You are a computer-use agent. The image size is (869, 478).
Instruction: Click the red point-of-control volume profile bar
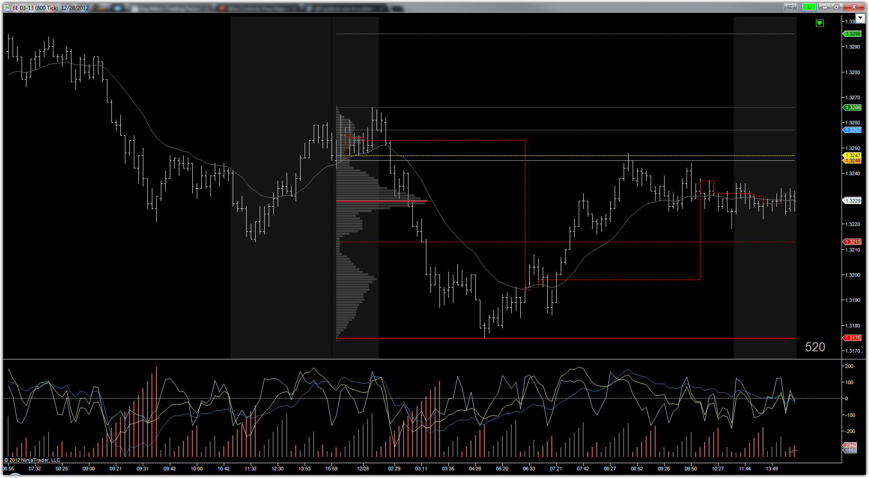[381, 201]
